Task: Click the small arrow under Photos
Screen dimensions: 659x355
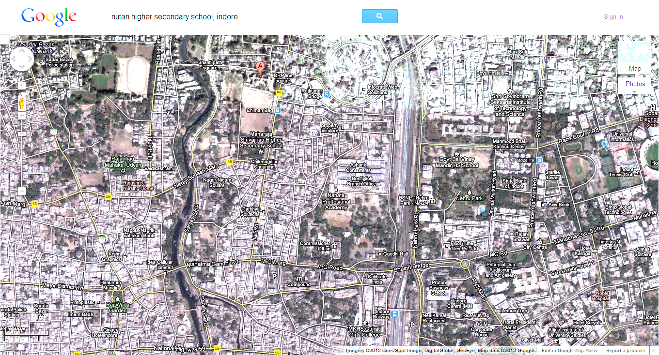Action: click(634, 91)
